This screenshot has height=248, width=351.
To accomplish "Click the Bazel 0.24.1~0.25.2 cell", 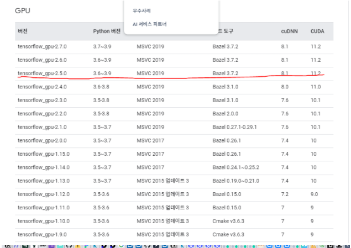I will (x=235, y=167).
